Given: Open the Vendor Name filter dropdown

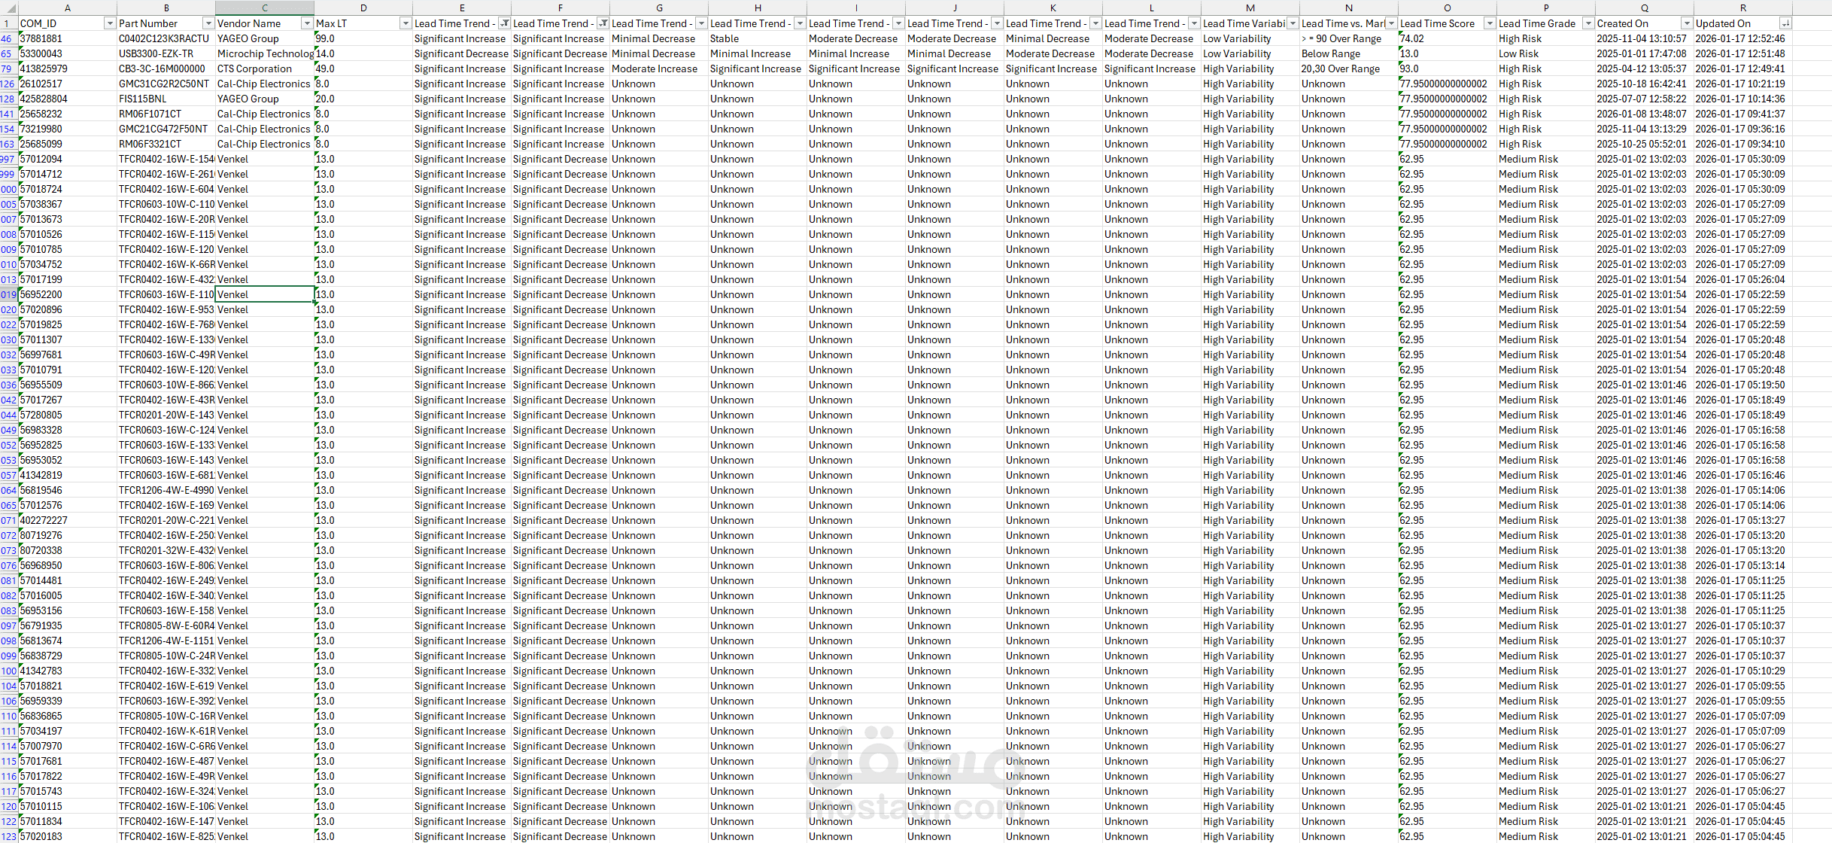Looking at the screenshot, I should click(x=307, y=23).
